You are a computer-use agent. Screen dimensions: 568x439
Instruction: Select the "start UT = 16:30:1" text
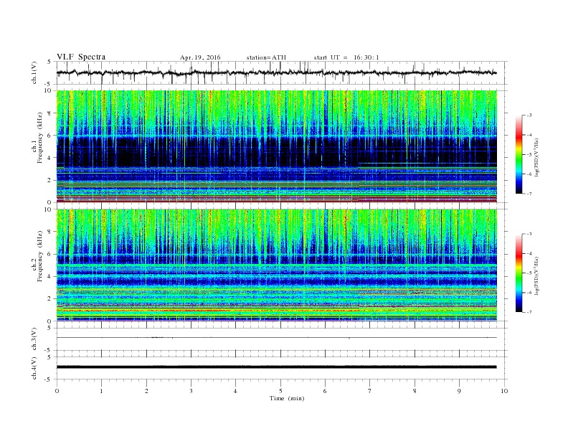tap(346, 57)
